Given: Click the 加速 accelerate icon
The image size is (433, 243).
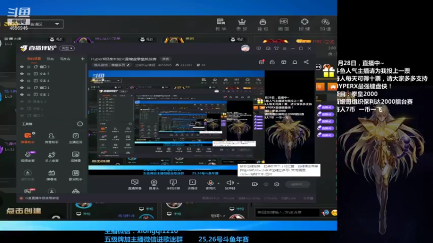Looking at the screenshot, I should tap(325, 24).
